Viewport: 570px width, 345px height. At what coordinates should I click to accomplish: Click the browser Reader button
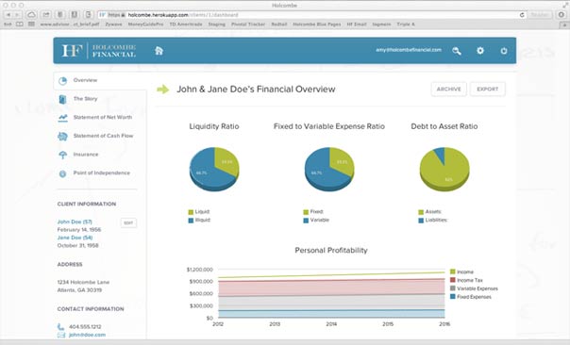pyautogui.click(x=540, y=15)
